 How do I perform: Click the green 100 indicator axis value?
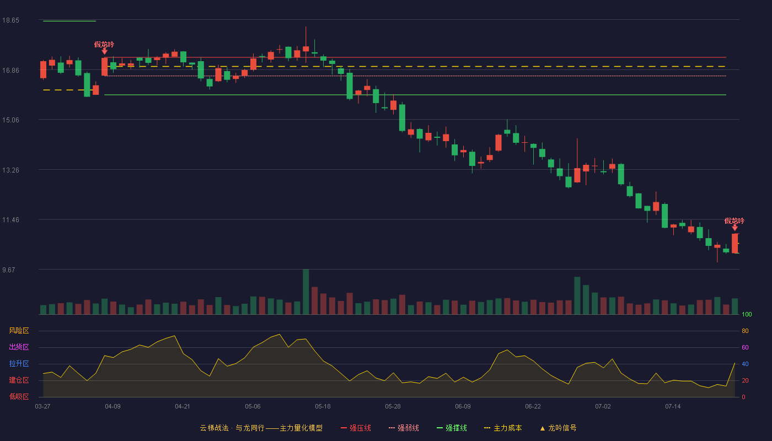(x=747, y=315)
